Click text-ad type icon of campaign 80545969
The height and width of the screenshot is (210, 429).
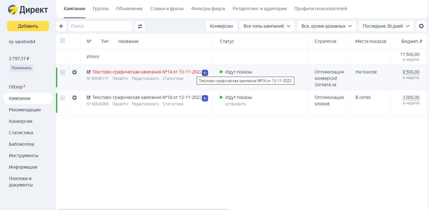point(88,97)
